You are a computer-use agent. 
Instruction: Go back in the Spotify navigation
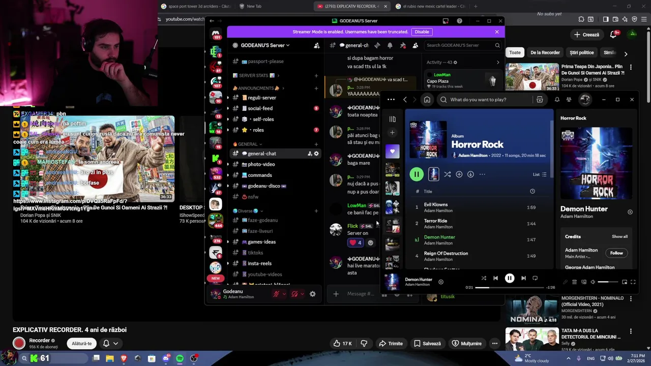[x=405, y=100]
